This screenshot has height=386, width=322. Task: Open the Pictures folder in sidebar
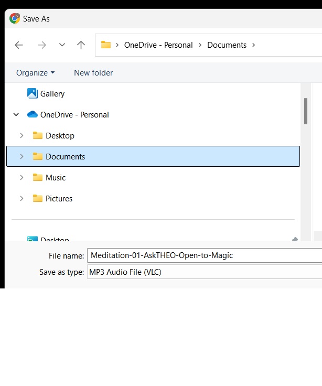[x=59, y=199]
